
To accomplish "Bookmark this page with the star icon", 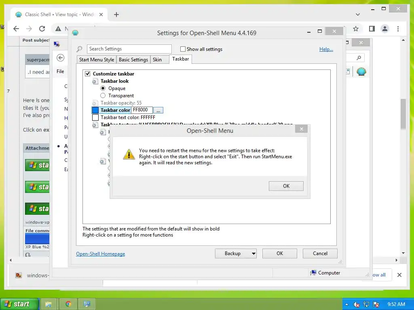I will click(x=356, y=29).
